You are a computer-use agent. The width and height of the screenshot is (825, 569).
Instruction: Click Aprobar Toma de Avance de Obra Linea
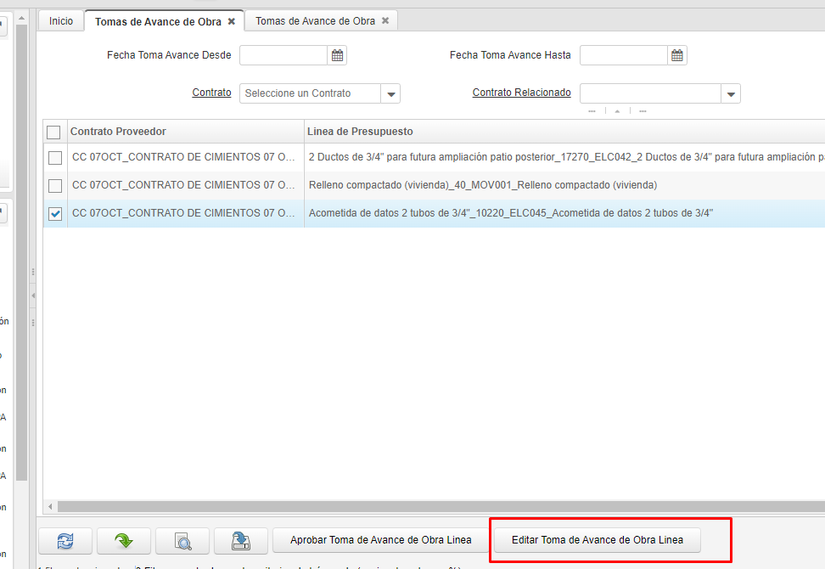pos(380,540)
